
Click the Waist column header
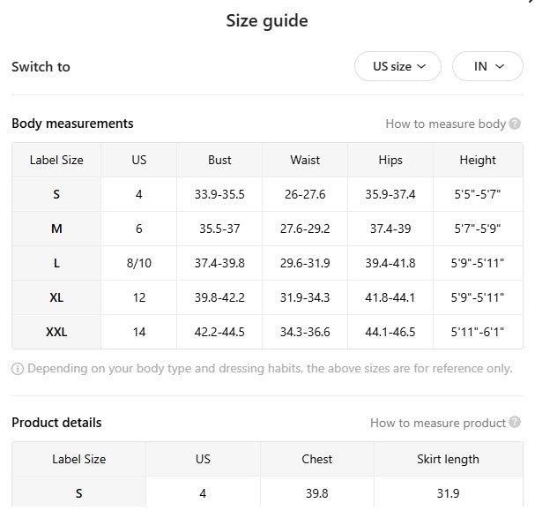tap(305, 161)
